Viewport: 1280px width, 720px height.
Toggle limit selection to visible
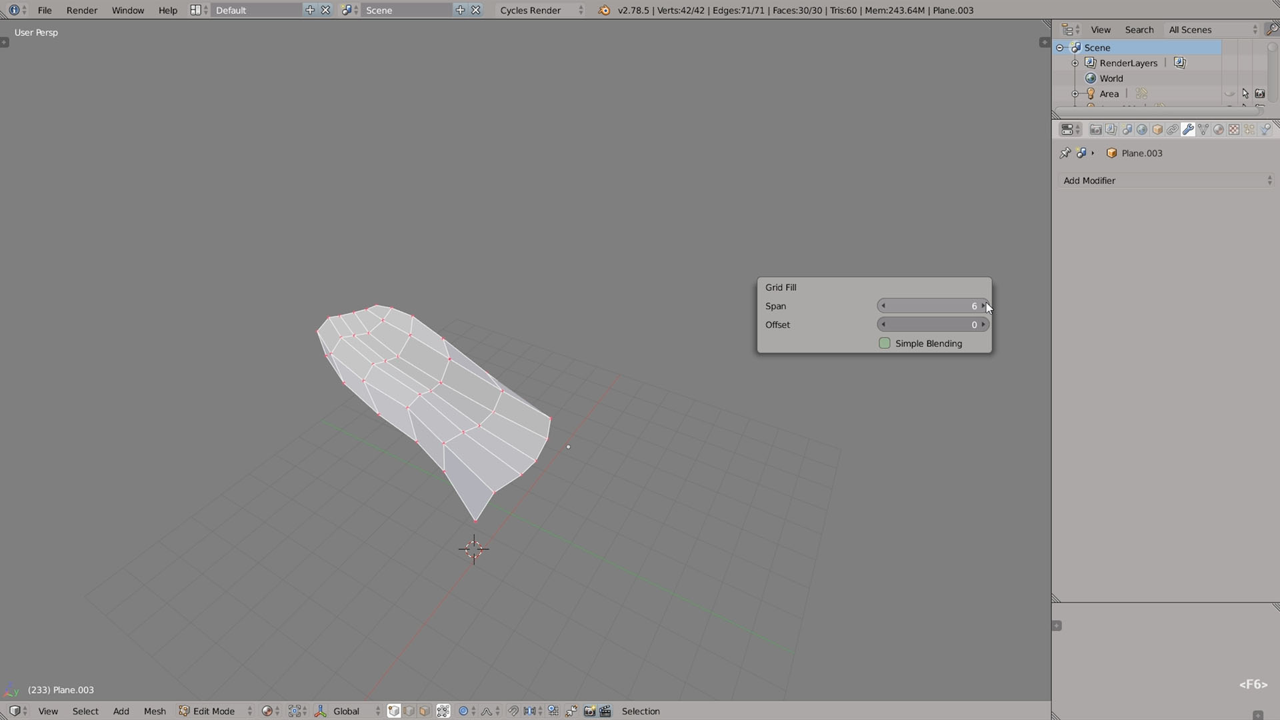(x=443, y=711)
